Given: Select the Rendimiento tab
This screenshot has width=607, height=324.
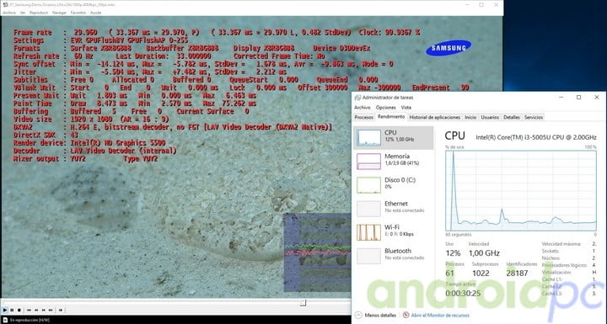Looking at the screenshot, I should (x=391, y=117).
